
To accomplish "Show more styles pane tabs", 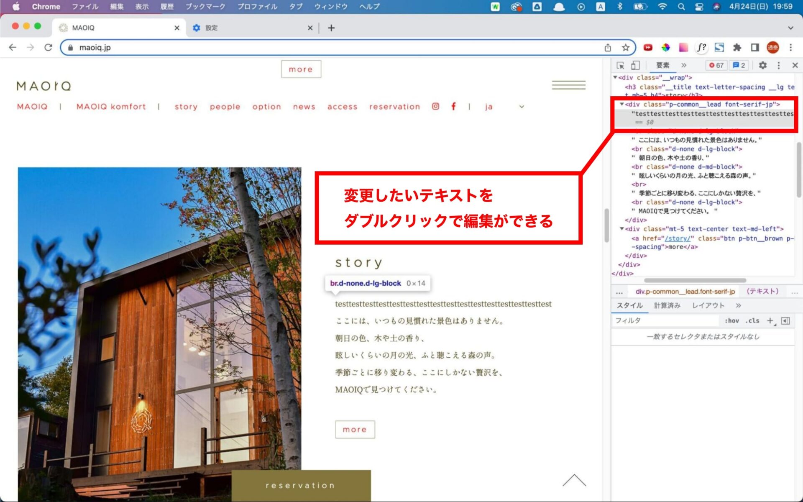I will click(738, 305).
